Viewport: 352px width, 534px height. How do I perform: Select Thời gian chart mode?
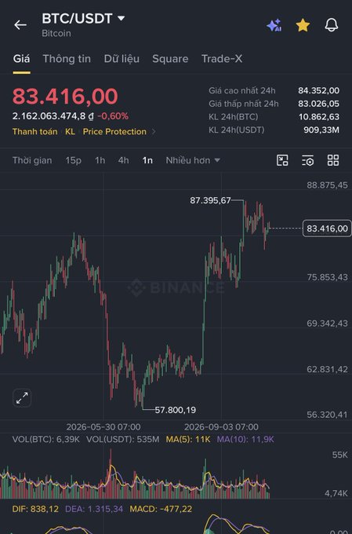coord(32,160)
